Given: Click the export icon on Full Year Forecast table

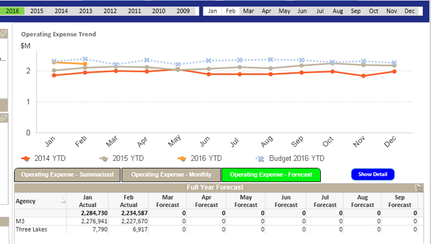Looking at the screenshot, I should [x=419, y=188].
